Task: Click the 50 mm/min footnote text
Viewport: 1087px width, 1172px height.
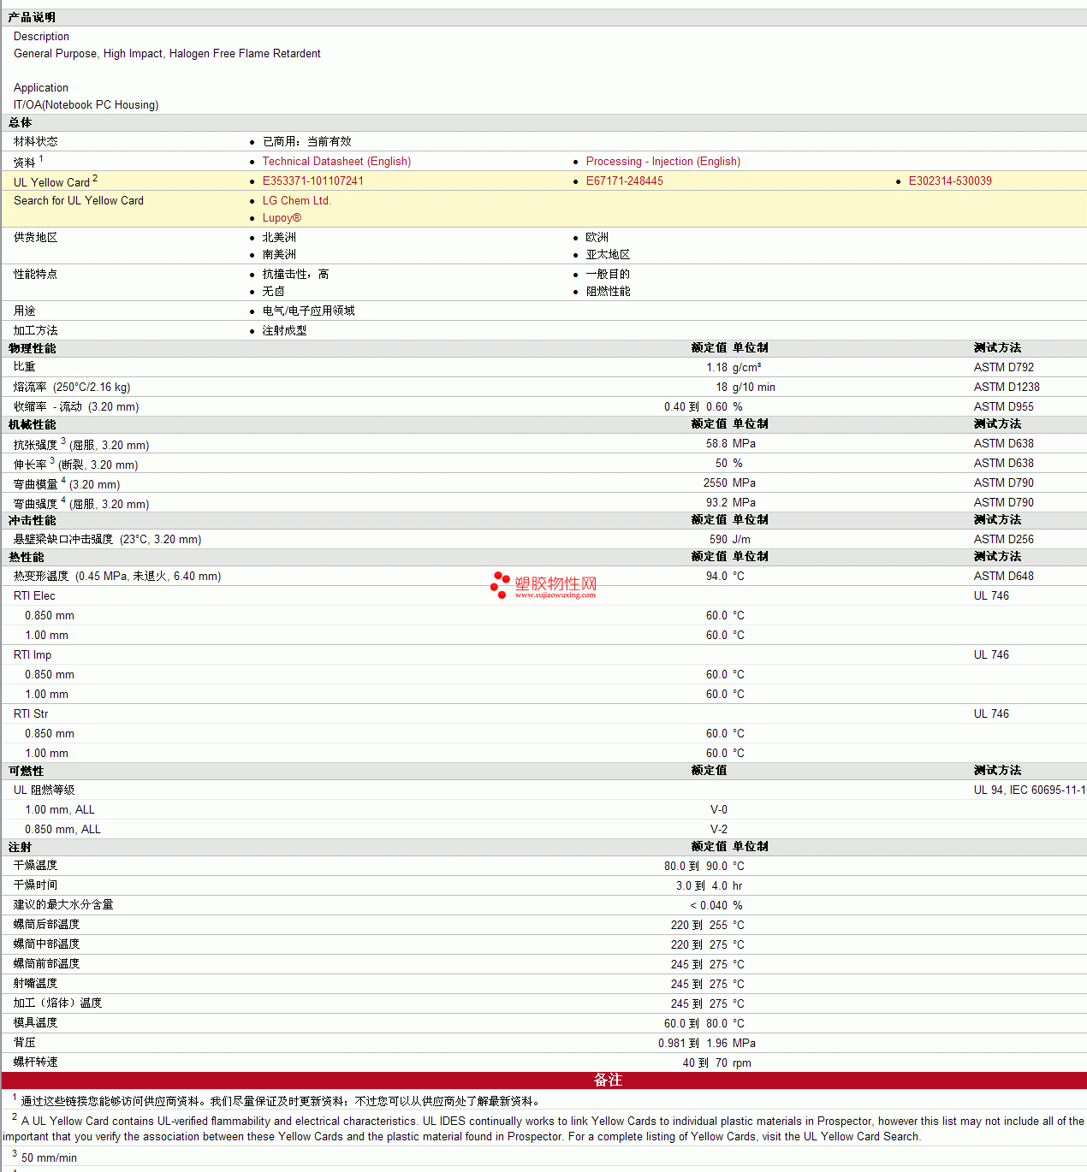Action: click(49, 1158)
